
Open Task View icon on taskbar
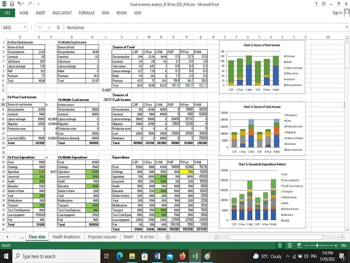pyautogui.click(x=106, y=256)
